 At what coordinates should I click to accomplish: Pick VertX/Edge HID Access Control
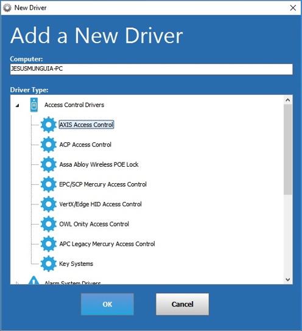[x=100, y=204]
